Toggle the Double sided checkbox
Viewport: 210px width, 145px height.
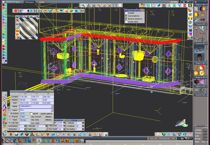pos(126,22)
